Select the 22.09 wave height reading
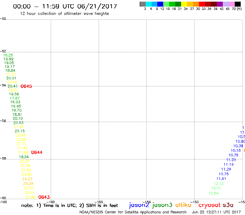 (x=25, y=165)
